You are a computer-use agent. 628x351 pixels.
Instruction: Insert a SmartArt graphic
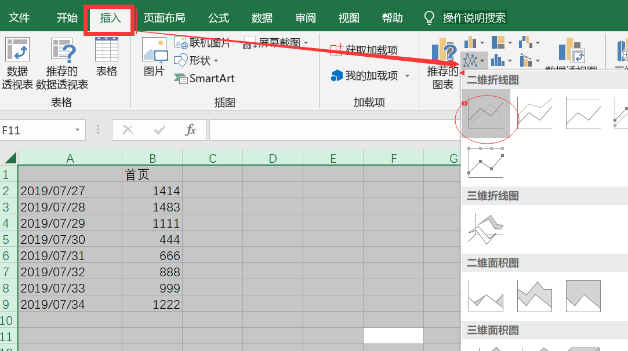click(x=204, y=78)
